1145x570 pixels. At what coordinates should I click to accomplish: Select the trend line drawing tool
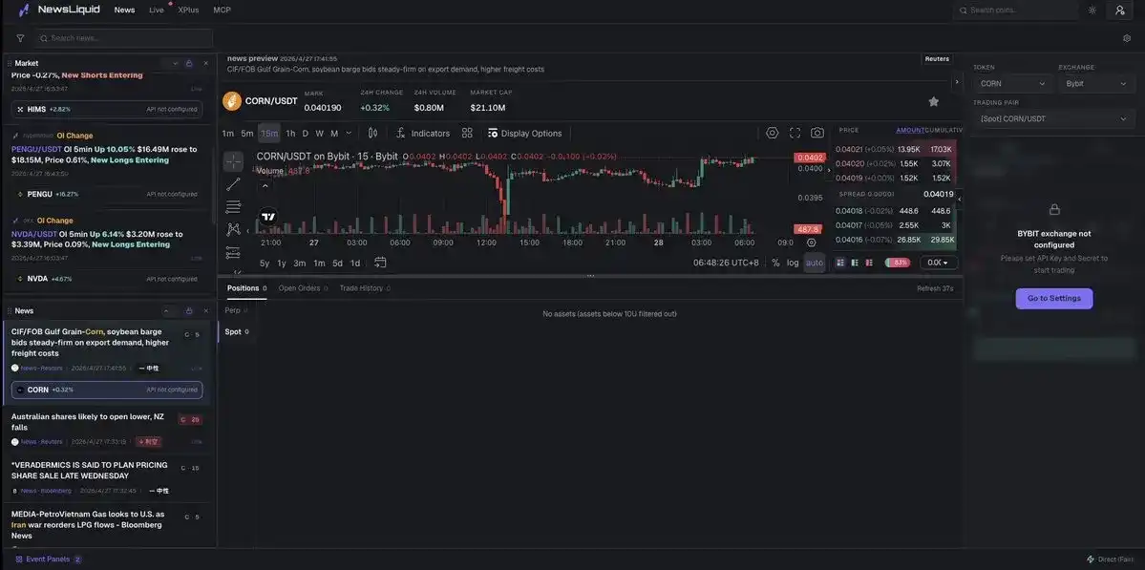tap(233, 184)
